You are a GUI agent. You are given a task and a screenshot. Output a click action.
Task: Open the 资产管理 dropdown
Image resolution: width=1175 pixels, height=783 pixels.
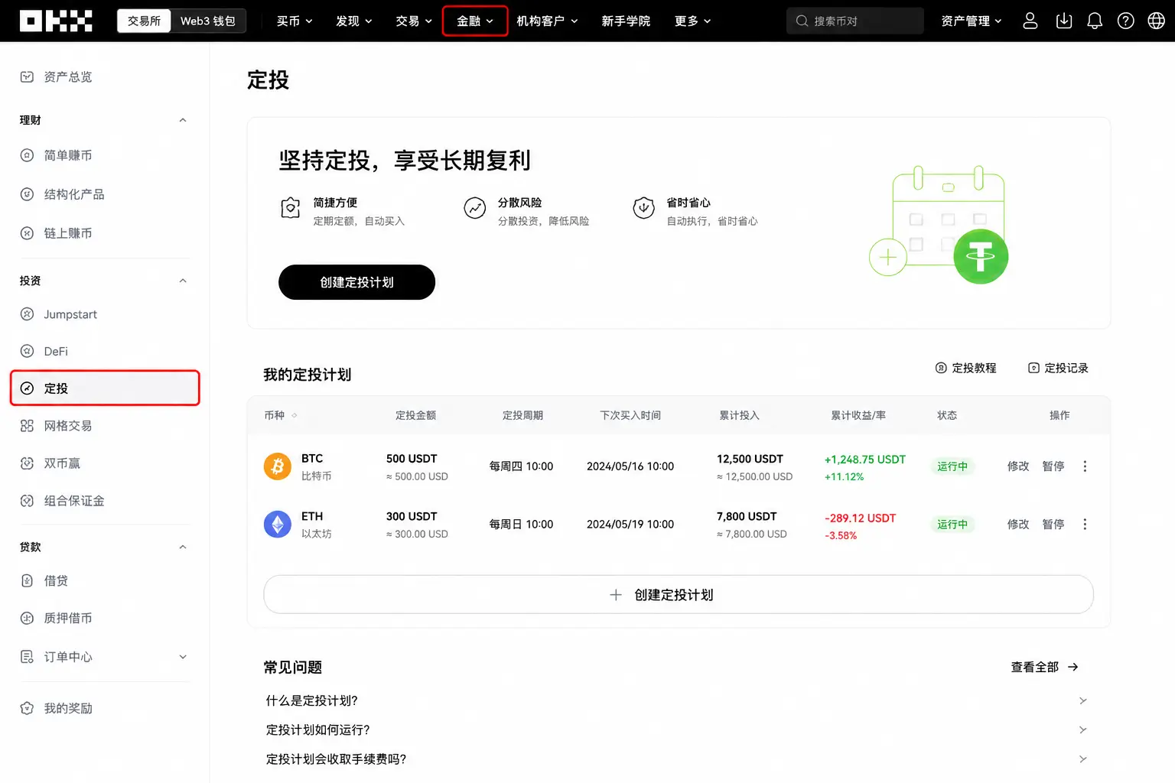click(972, 21)
